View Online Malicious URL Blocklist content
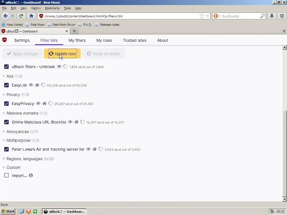Image resolution: width=287 pixels, height=215 pixels. (x=70, y=122)
